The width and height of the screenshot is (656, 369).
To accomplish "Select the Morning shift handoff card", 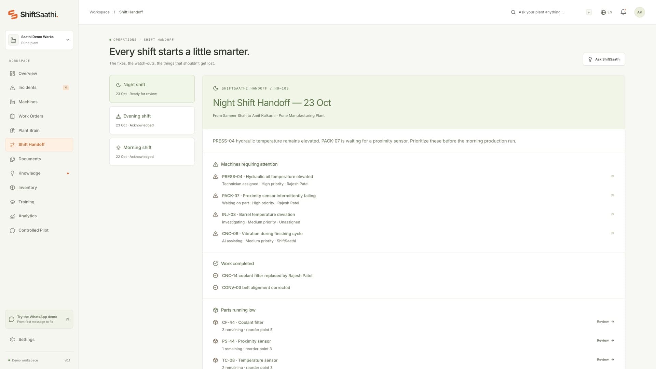I will pyautogui.click(x=152, y=152).
